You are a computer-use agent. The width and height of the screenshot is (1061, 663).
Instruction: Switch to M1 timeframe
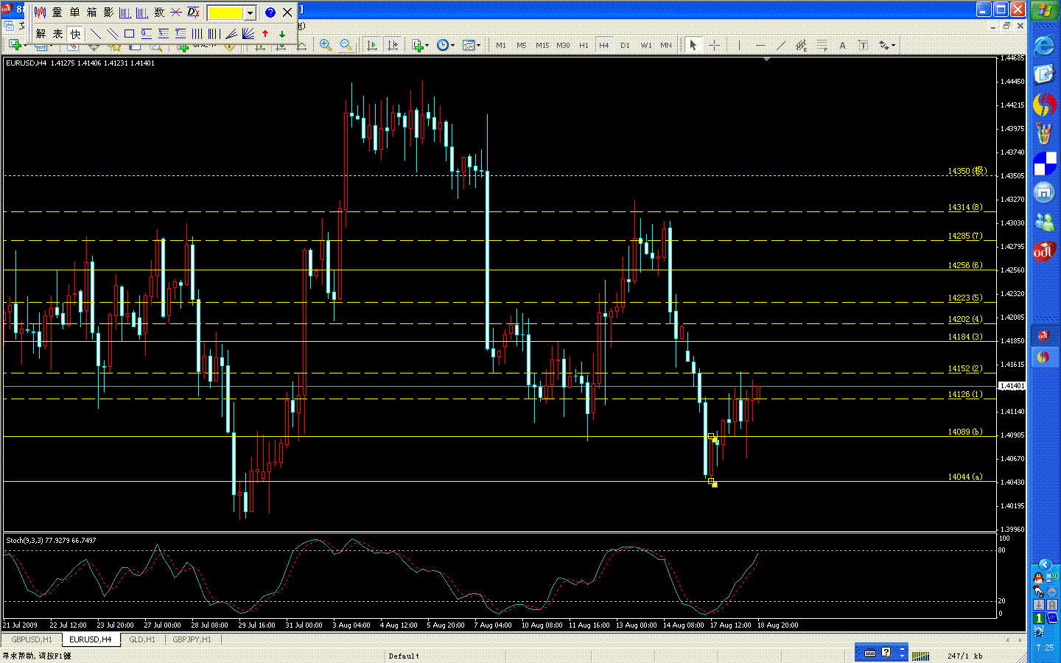point(501,46)
